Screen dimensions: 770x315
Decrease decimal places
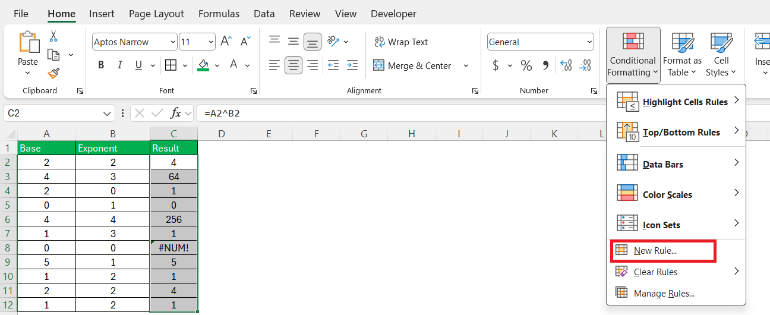(585, 65)
